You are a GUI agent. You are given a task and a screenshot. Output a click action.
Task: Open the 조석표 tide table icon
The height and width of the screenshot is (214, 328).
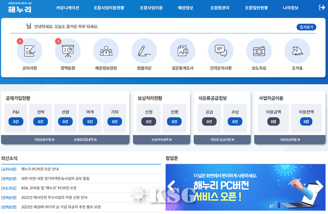coord(297,51)
